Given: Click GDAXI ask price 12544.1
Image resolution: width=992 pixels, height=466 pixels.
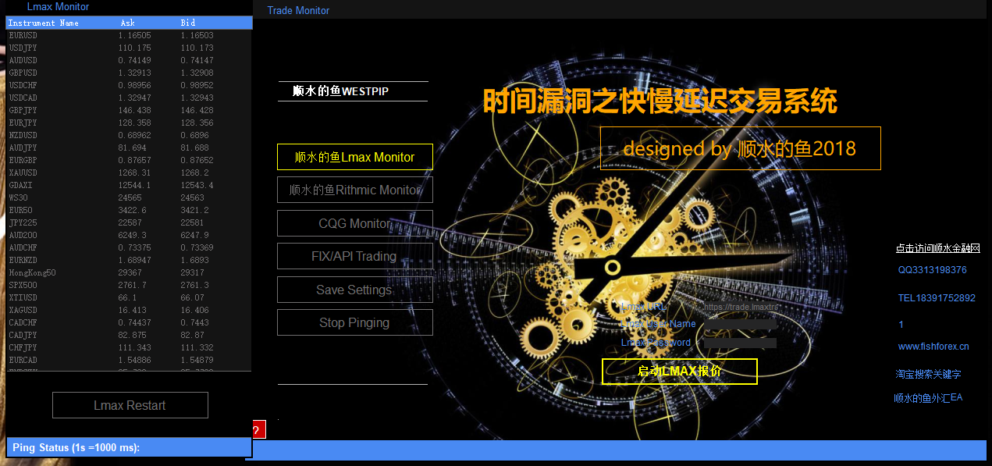Looking at the screenshot, I should [134, 185].
